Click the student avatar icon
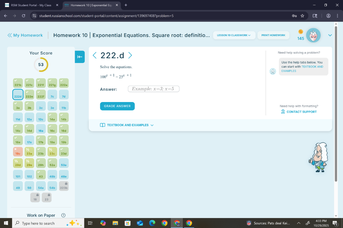Screen dimensions: 343x228 pyautogui.click(x=313, y=35)
